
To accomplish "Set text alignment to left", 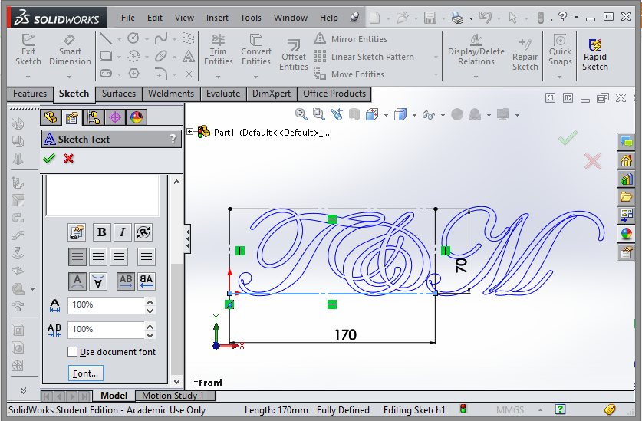I will click(x=77, y=257).
